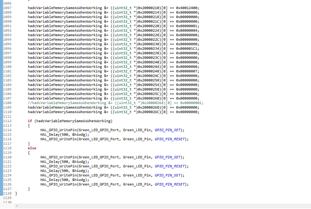Place cursor on the commented-out line 1108
This screenshot has width=311, height=209.
115,103
